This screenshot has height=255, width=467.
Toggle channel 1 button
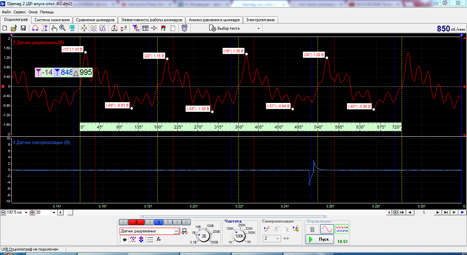click(123, 222)
